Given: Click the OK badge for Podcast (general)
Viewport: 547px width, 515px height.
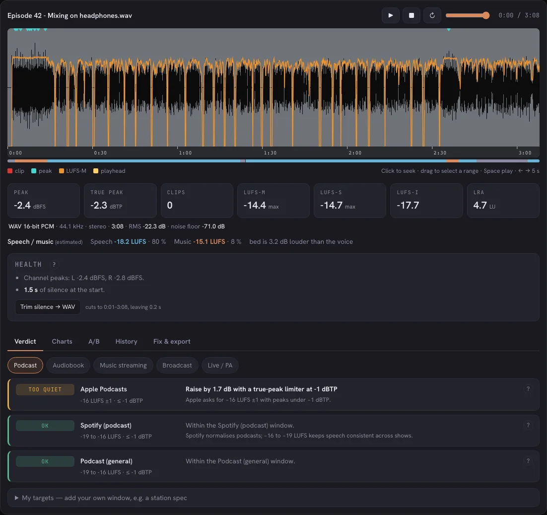Looking at the screenshot, I should [45, 461].
